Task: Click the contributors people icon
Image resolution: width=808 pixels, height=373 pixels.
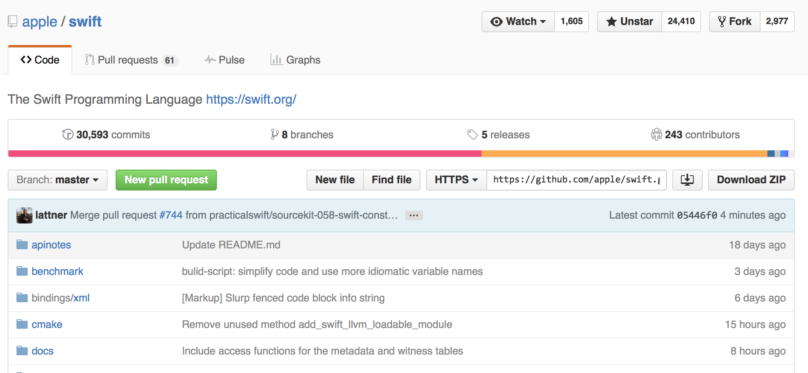Action: tap(656, 134)
